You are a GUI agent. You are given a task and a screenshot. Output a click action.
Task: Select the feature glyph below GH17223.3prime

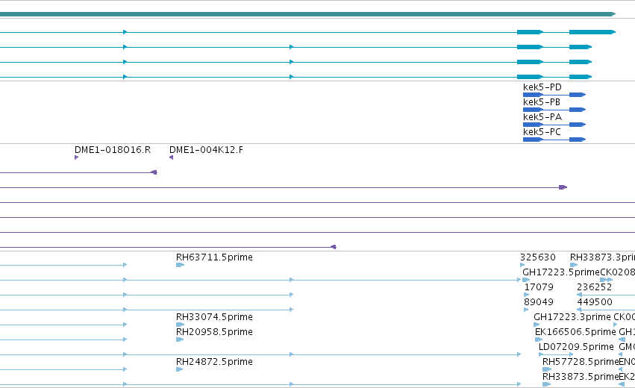(537, 325)
